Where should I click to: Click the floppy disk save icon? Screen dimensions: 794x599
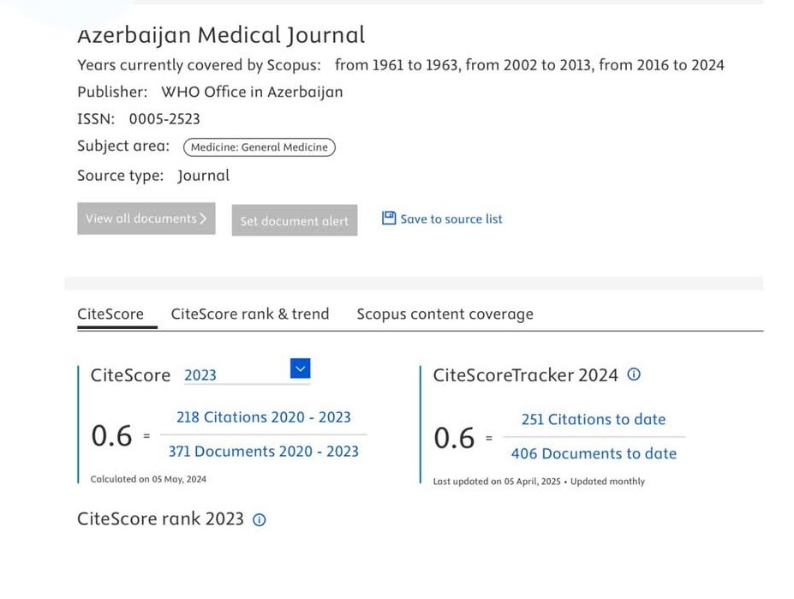(389, 219)
